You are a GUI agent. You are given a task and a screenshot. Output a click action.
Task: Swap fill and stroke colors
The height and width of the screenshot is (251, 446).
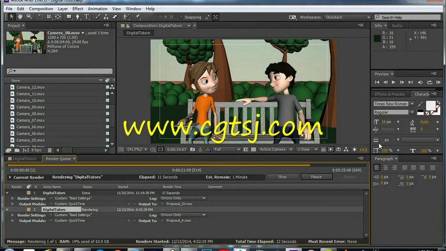(438, 103)
